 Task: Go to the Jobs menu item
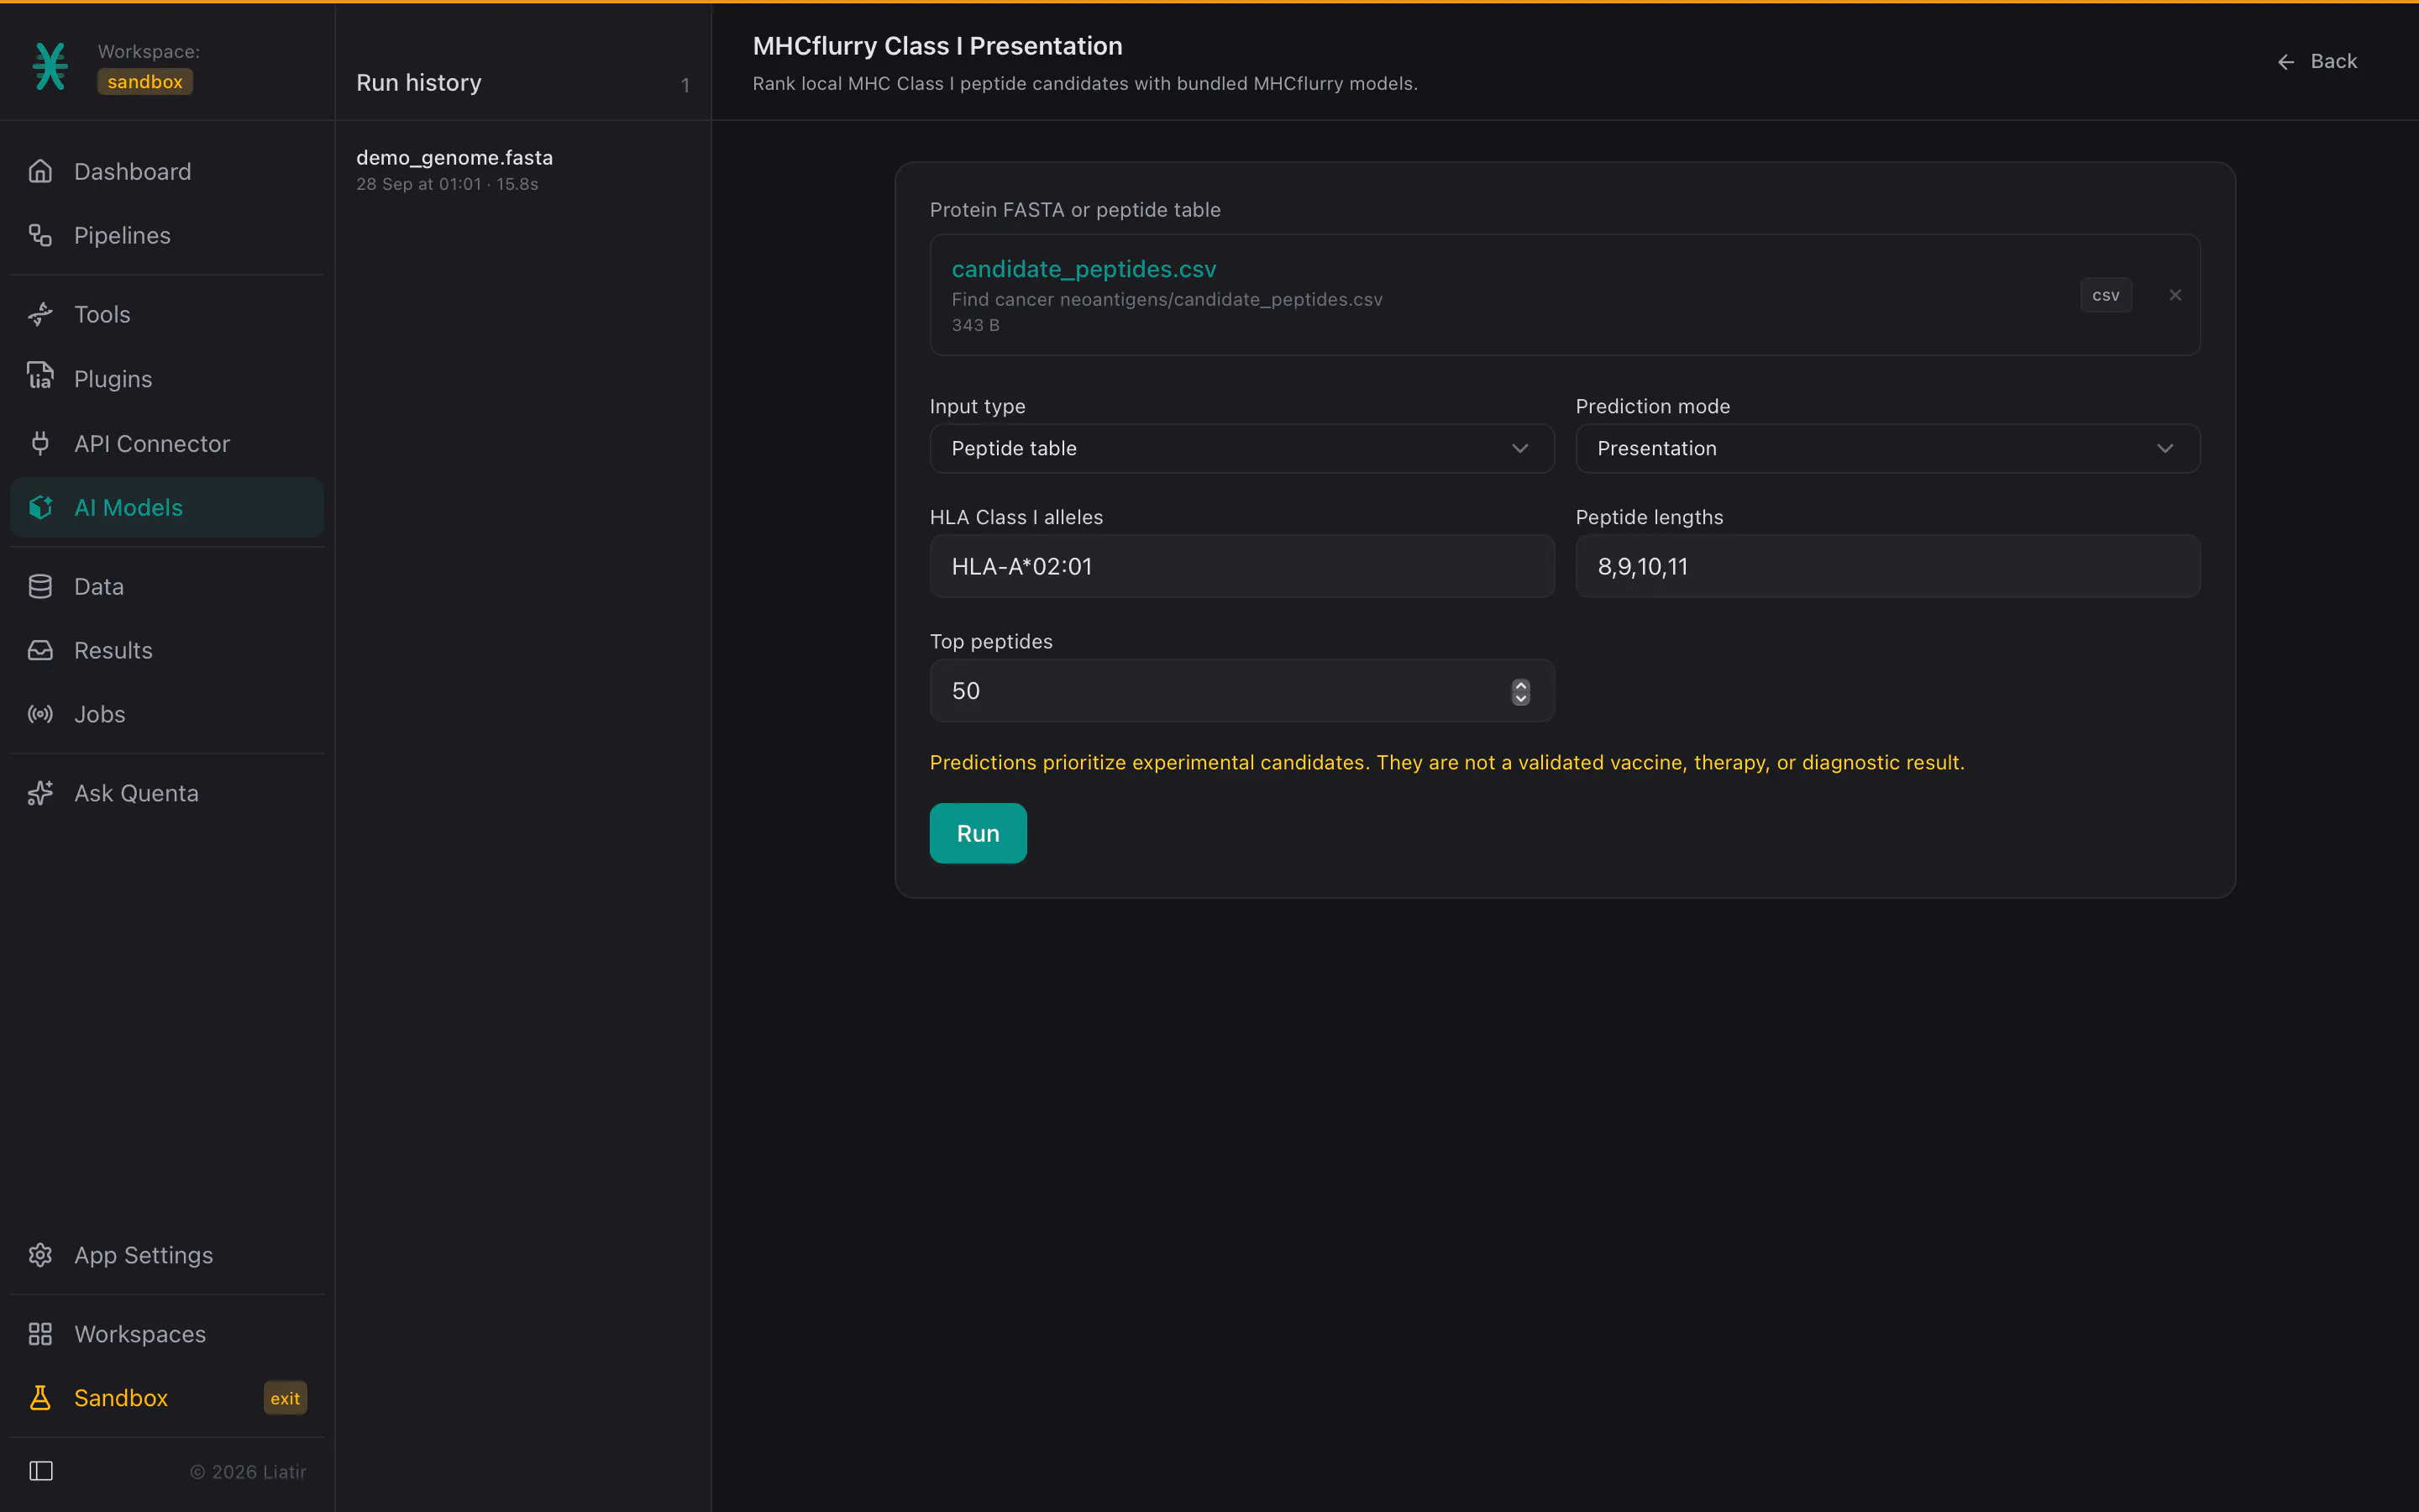(x=167, y=714)
